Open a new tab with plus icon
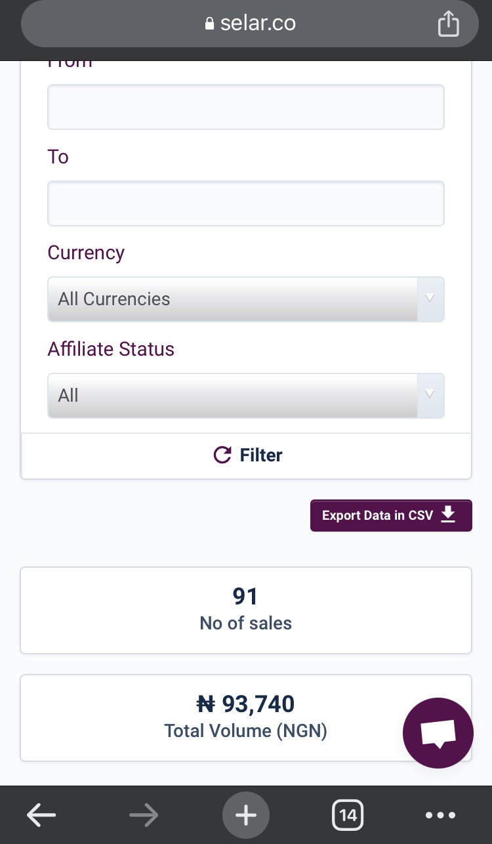The image size is (492, 844). [x=246, y=816]
